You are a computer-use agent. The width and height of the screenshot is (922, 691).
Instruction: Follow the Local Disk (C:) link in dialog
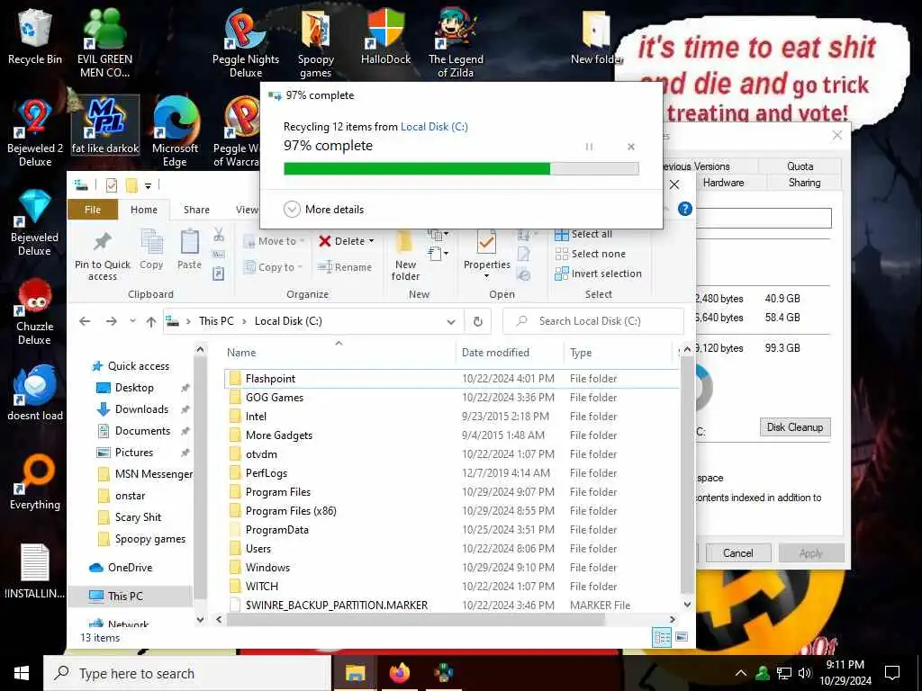pyautogui.click(x=434, y=126)
